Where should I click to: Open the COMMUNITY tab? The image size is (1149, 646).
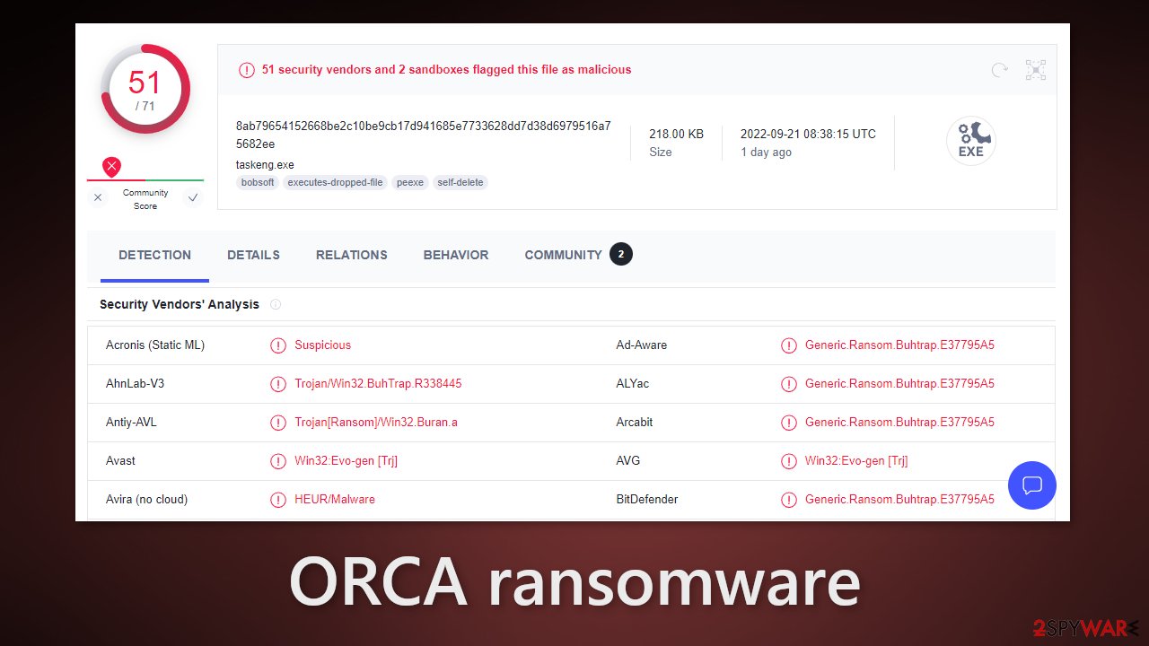563,255
